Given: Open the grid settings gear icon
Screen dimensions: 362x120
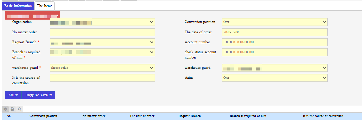Looking at the screenshot, I should [x=5, y=109].
